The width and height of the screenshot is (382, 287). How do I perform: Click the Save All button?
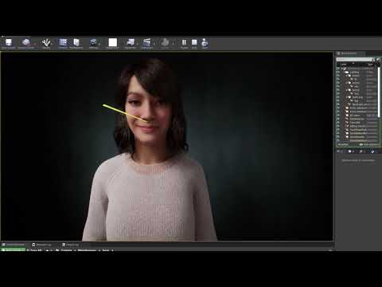click(x=34, y=250)
